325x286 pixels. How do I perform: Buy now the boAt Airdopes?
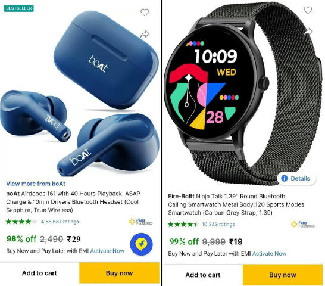[119, 273]
